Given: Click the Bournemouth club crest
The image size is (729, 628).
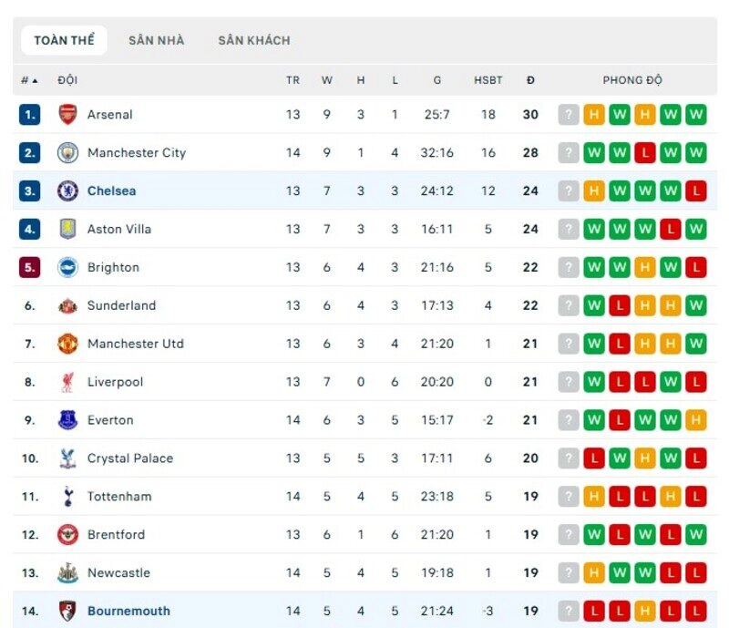Looking at the screenshot, I should 66,611.
